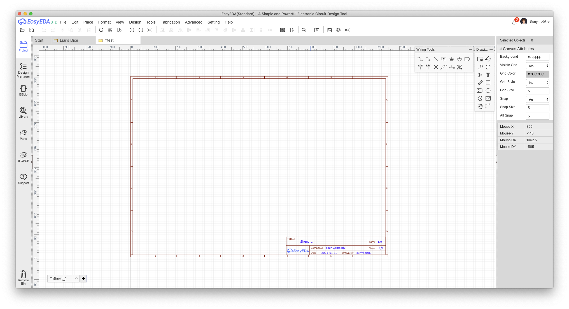
Task: Collapse the Drawing Tools panel
Action: (x=491, y=50)
